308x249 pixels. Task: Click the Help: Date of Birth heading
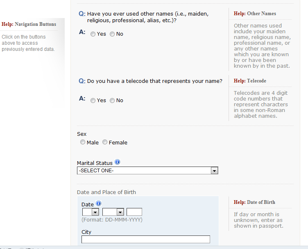(254, 202)
